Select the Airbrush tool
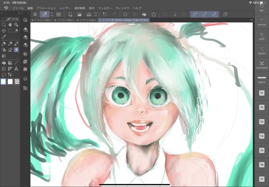Viewport: 269px width, 187px height. tap(4, 50)
